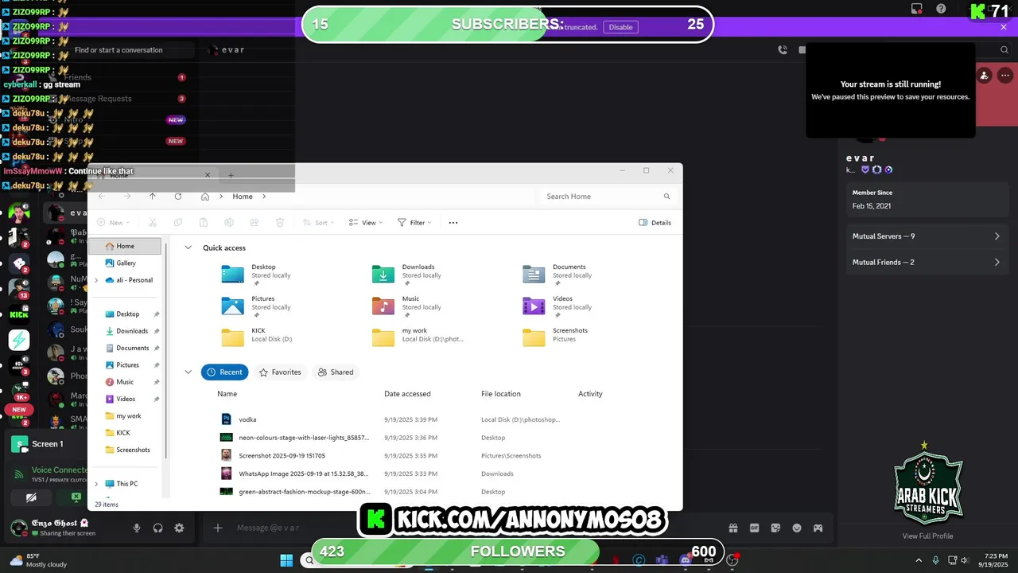Deafen with the headphones icon in Discord

coord(158,528)
